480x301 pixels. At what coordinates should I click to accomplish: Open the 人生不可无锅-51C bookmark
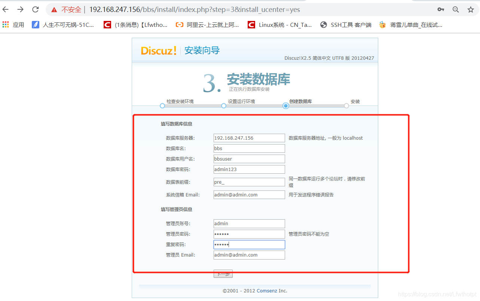63,25
